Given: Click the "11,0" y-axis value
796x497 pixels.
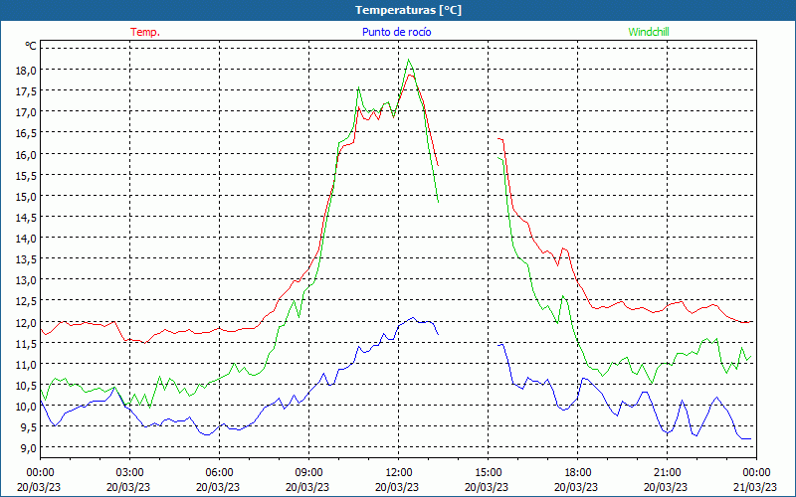Looking at the screenshot, I should (26, 365).
